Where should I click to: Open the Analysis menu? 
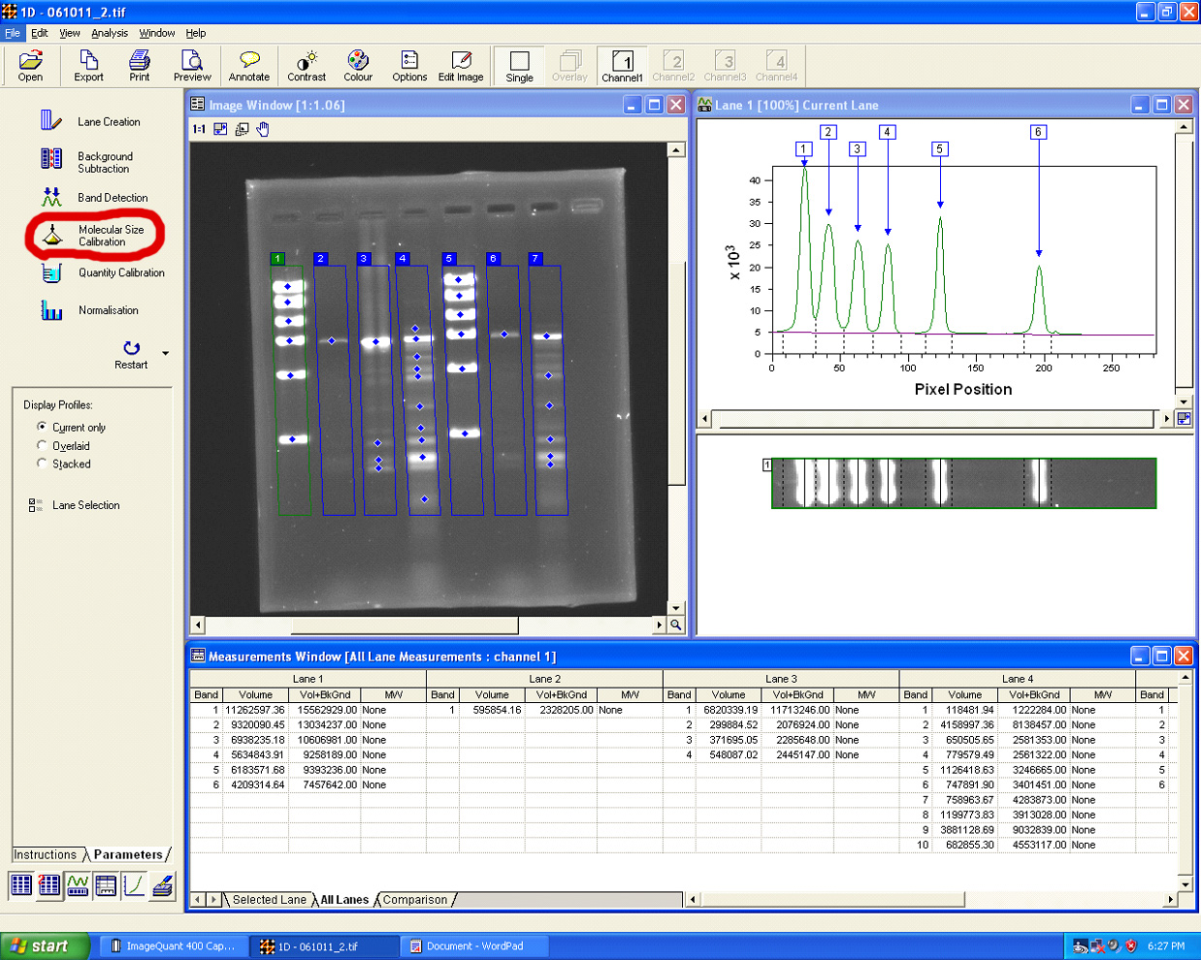point(110,33)
